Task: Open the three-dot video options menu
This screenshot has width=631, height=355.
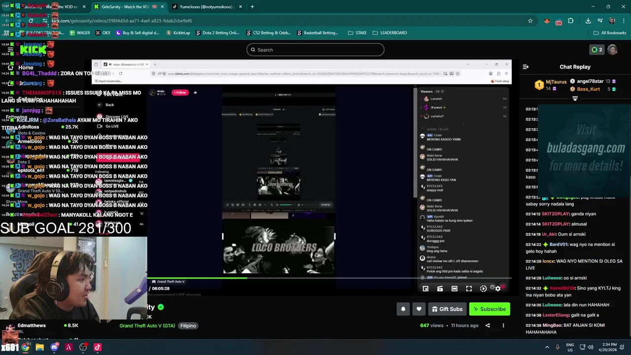Action: (503, 325)
